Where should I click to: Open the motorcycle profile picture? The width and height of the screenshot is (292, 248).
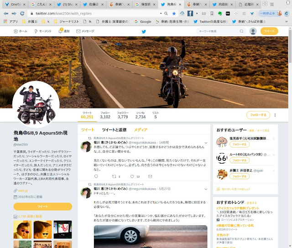tap(36, 104)
